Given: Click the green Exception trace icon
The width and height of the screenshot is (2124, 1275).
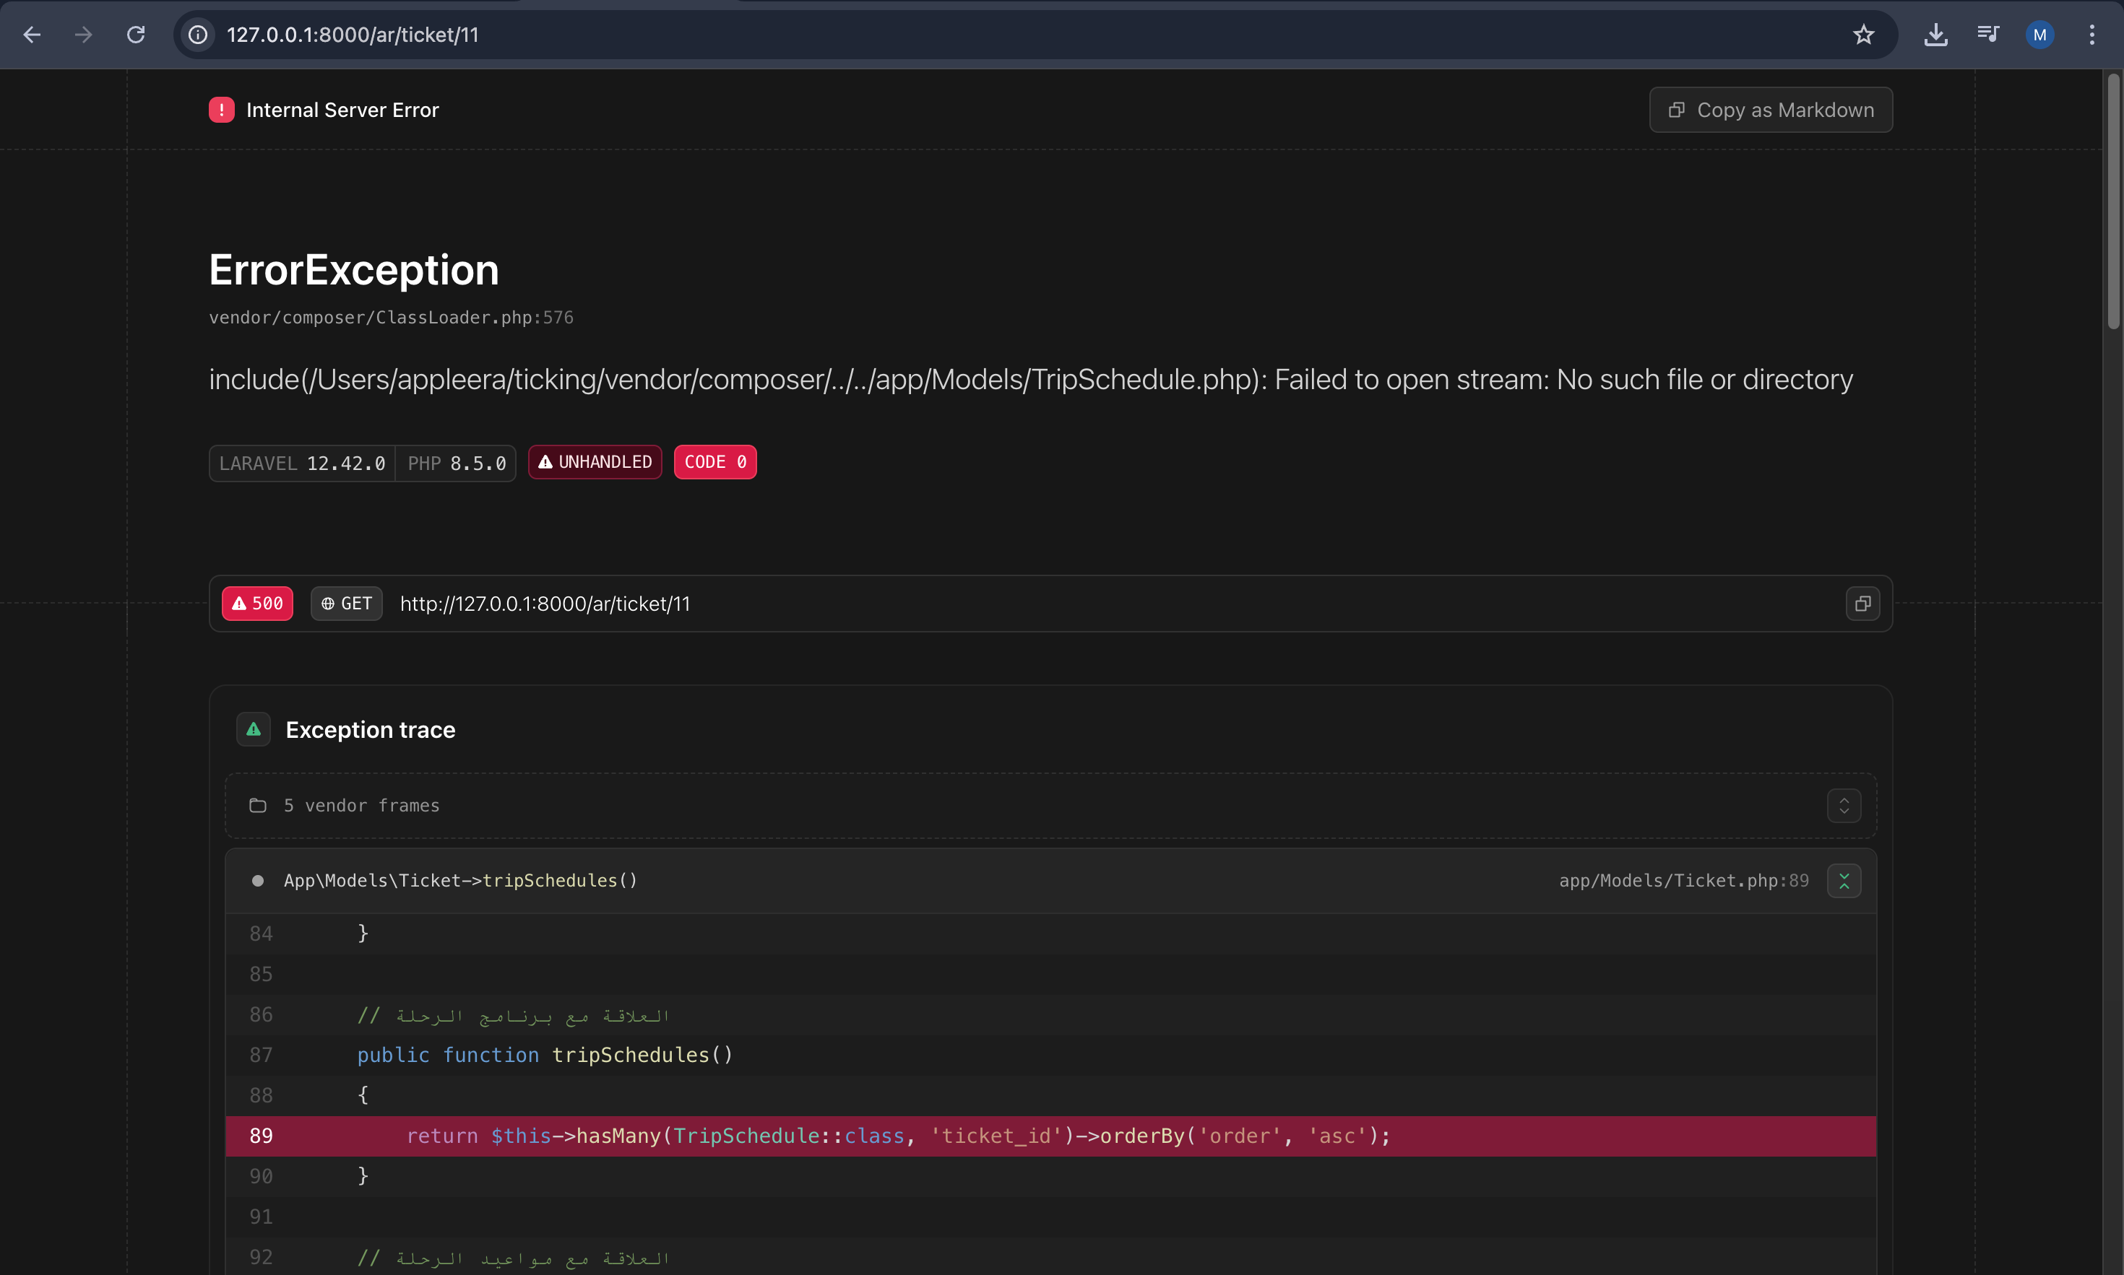Looking at the screenshot, I should 254,729.
